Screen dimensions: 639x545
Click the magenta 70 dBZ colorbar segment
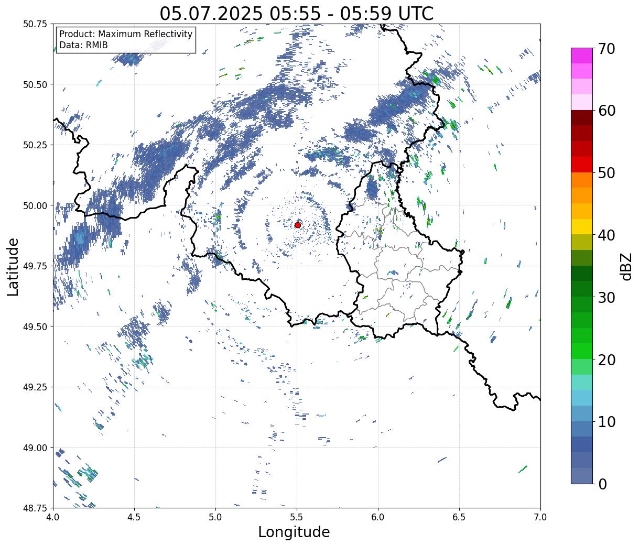point(582,56)
